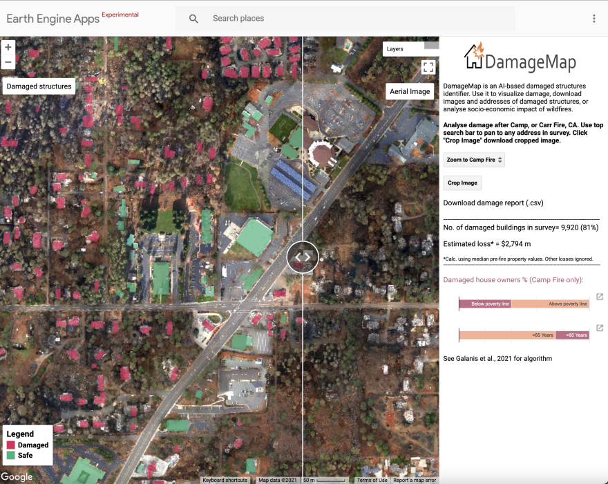Click the Map data ©2021 text
The width and height of the screenshot is (608, 484).
point(278,480)
